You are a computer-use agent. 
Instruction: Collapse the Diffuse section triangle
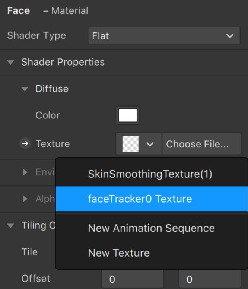click(x=25, y=89)
